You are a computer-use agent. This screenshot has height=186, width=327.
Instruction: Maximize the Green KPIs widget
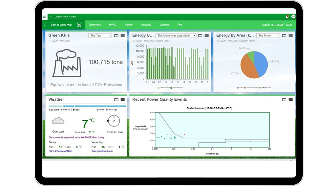(x=116, y=36)
